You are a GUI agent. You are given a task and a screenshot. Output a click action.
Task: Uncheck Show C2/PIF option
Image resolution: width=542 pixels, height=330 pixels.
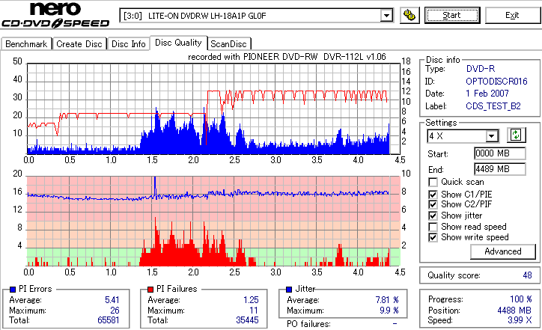point(433,204)
